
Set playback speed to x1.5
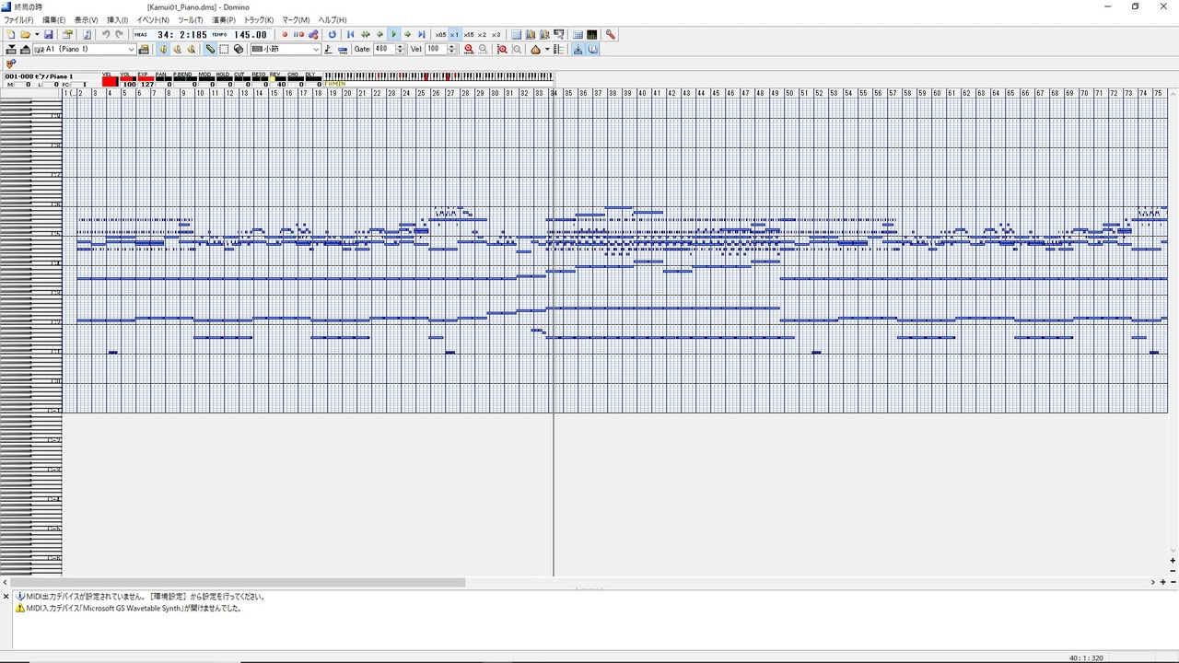tap(468, 34)
